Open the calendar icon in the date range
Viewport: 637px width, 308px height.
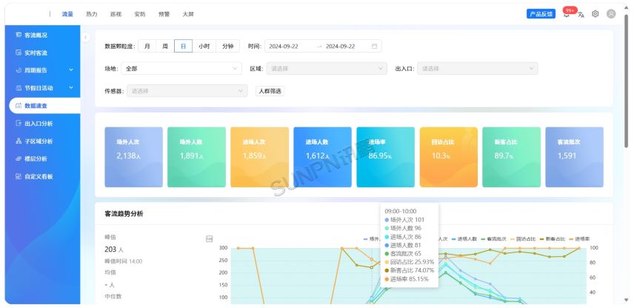pyautogui.click(x=374, y=47)
